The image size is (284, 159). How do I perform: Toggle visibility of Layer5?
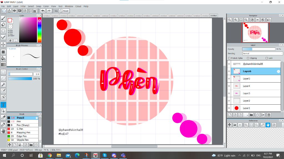click(229, 79)
